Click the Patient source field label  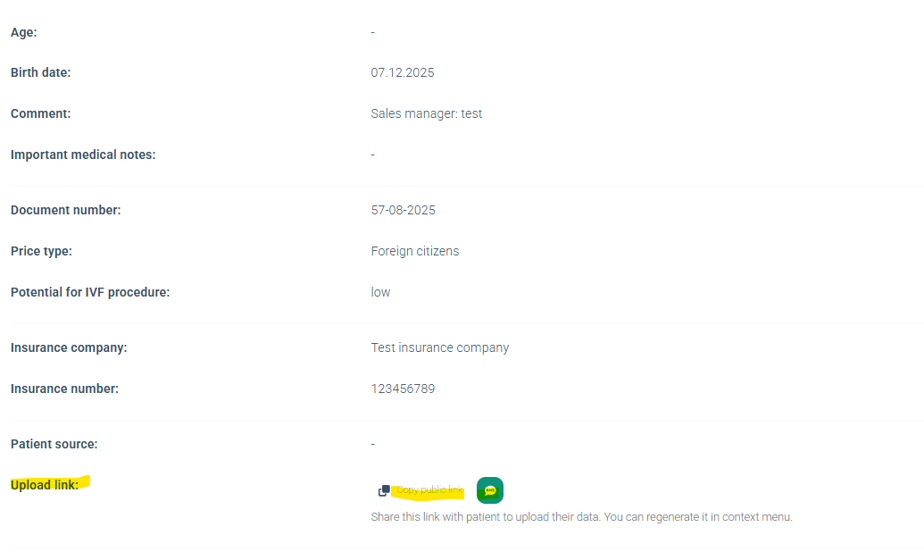point(54,444)
